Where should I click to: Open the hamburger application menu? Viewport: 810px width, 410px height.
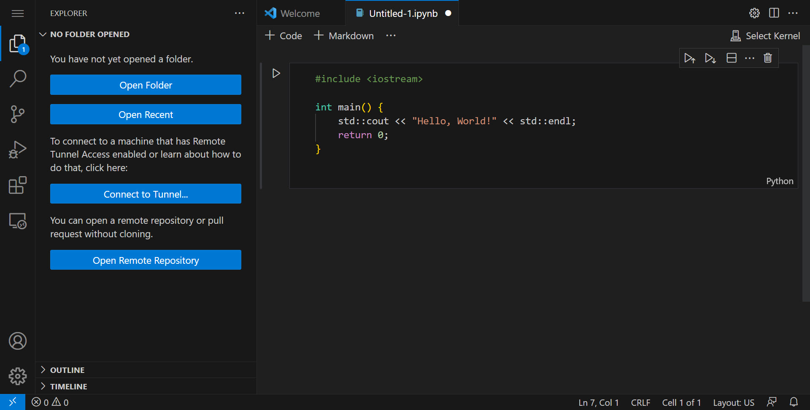(x=18, y=13)
